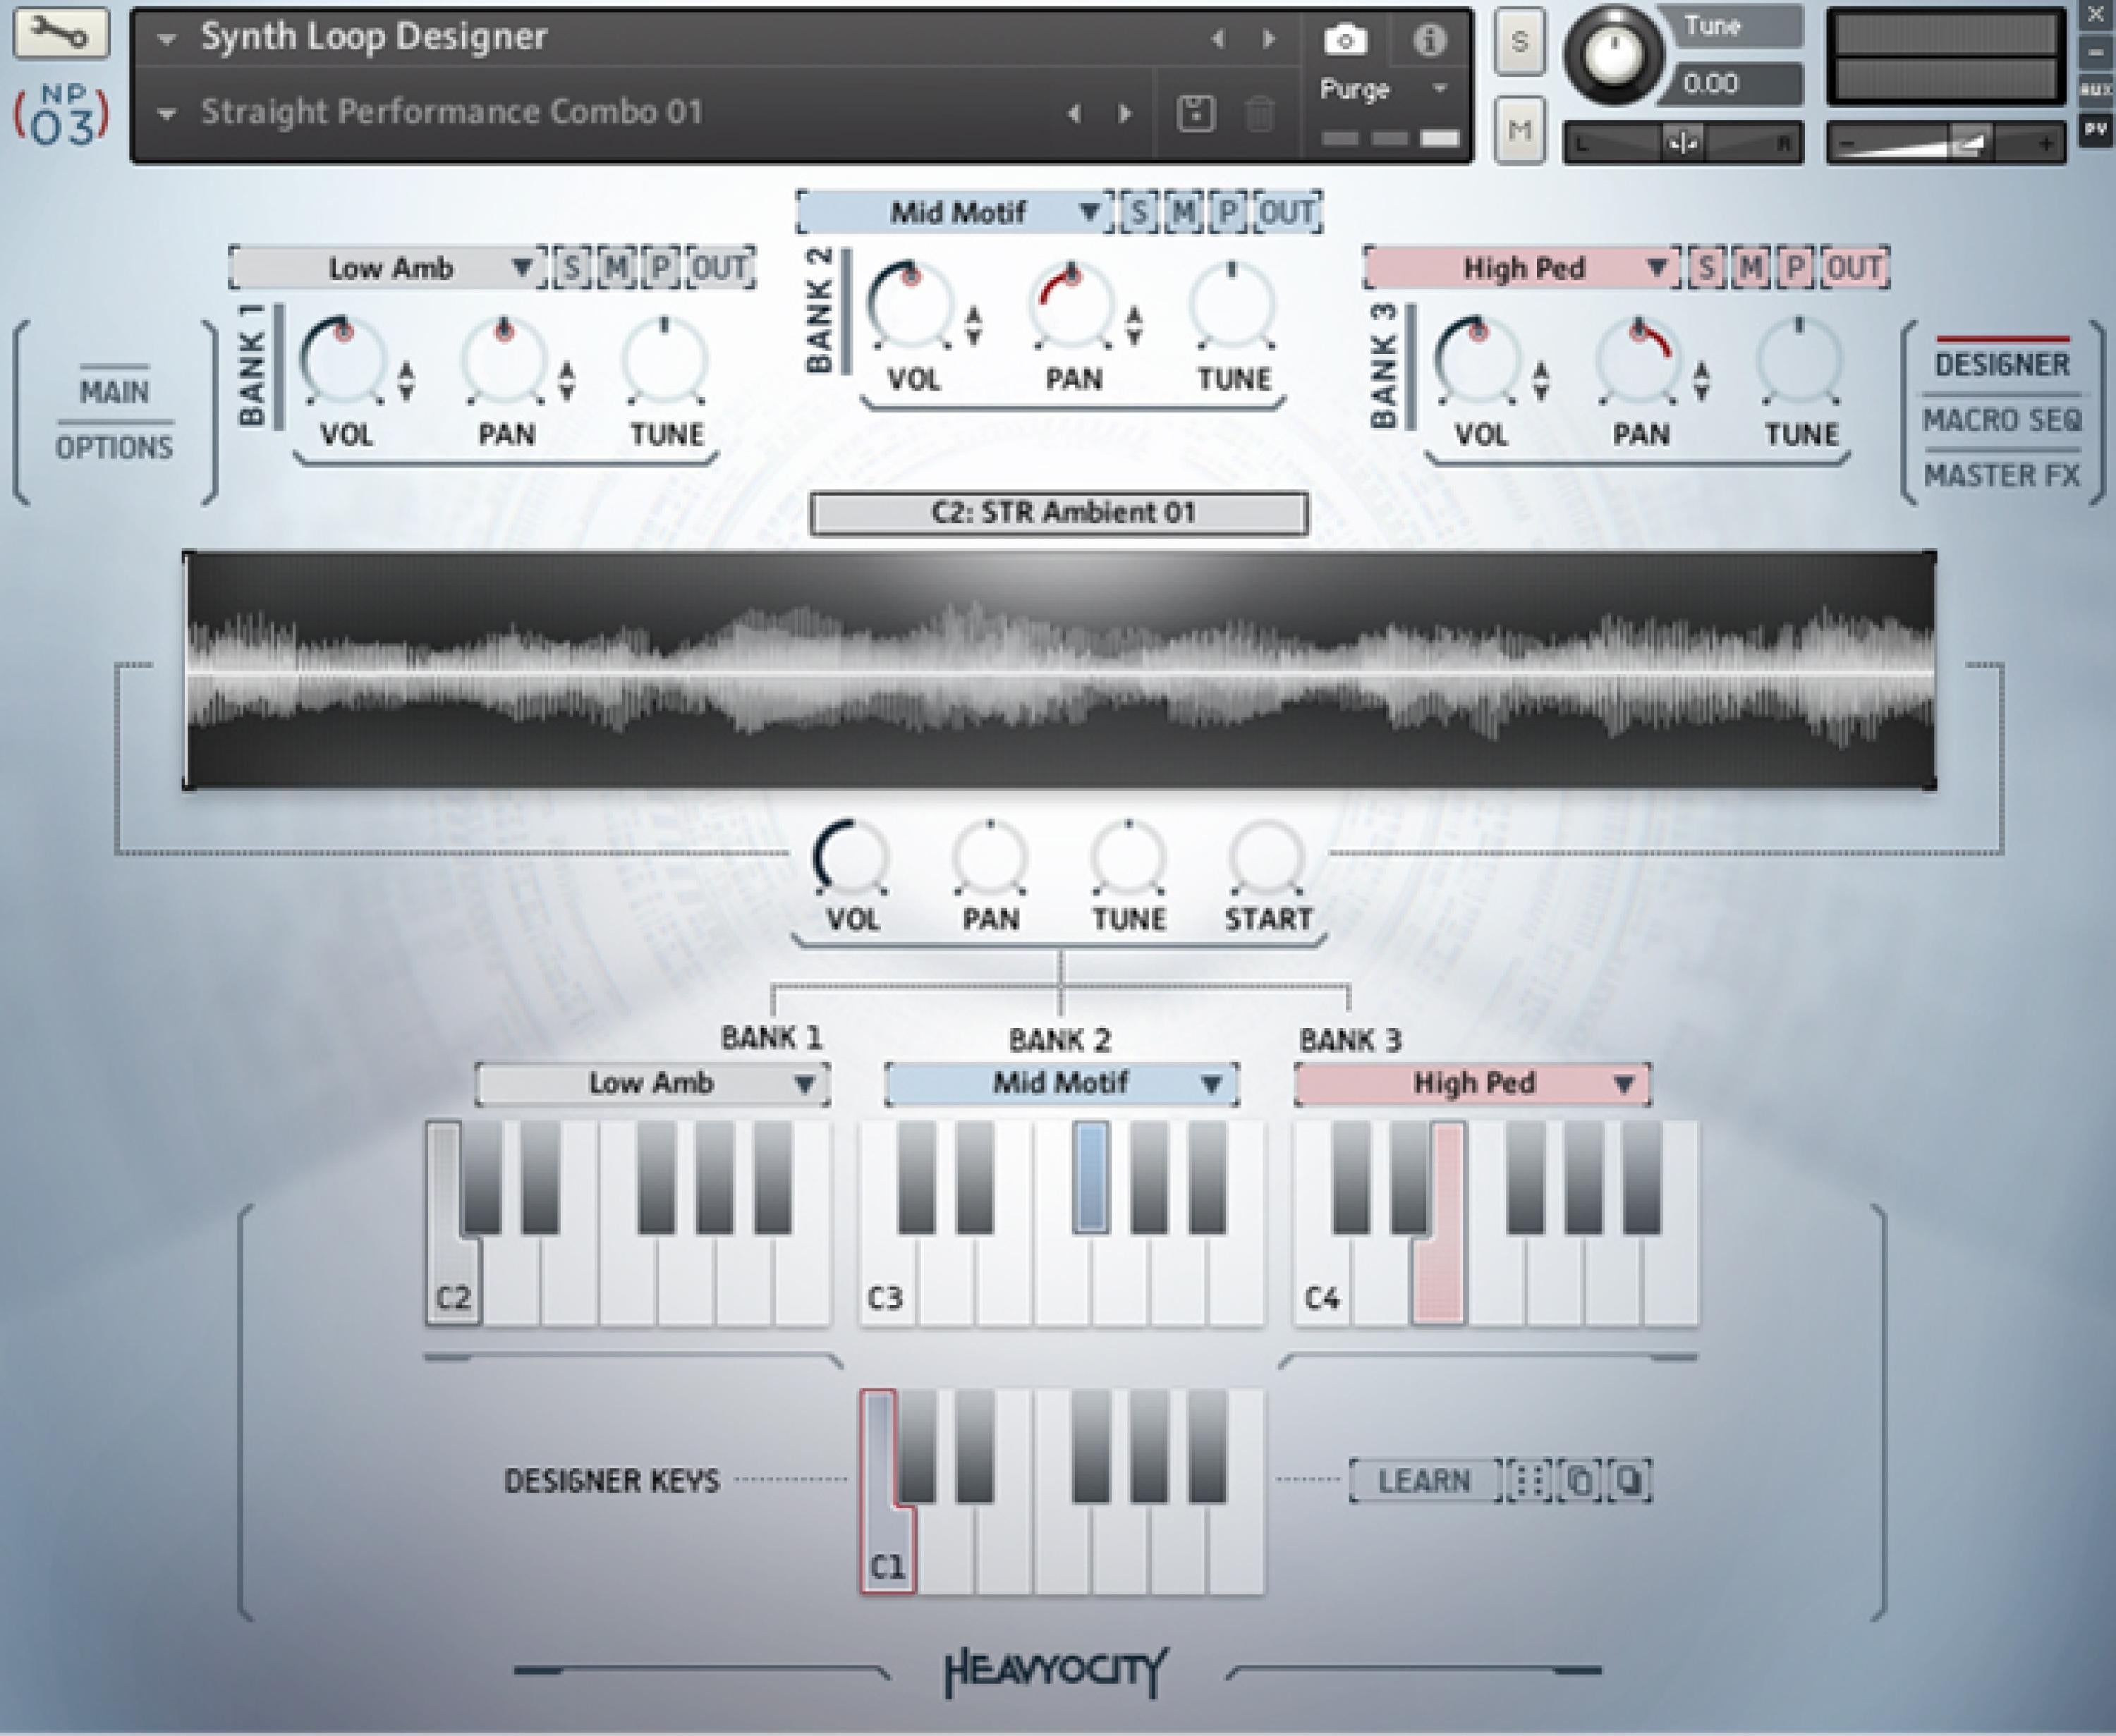Take a snapshot with the camera icon
The image size is (2116, 1736).
coord(1344,39)
